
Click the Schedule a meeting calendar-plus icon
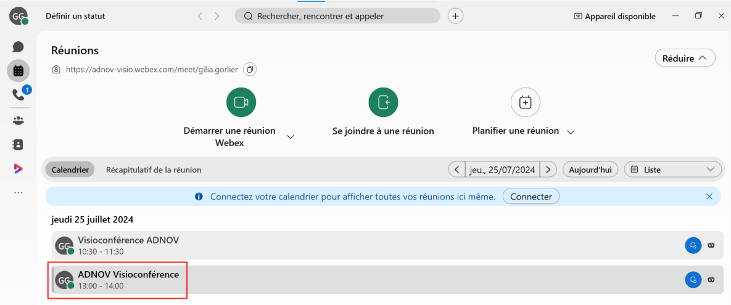coord(526,102)
